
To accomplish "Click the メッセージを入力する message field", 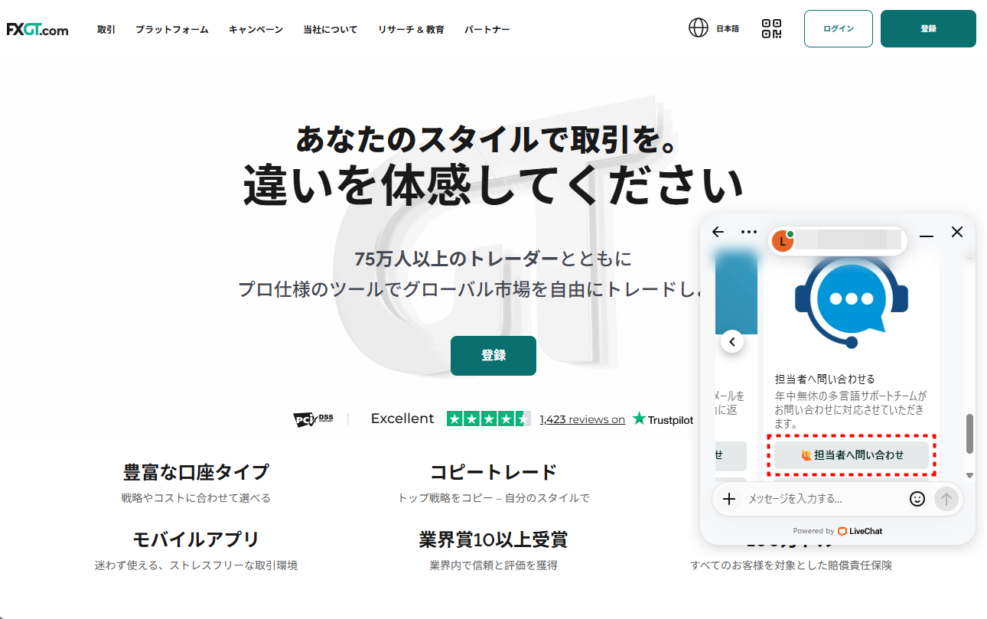I will (x=822, y=499).
